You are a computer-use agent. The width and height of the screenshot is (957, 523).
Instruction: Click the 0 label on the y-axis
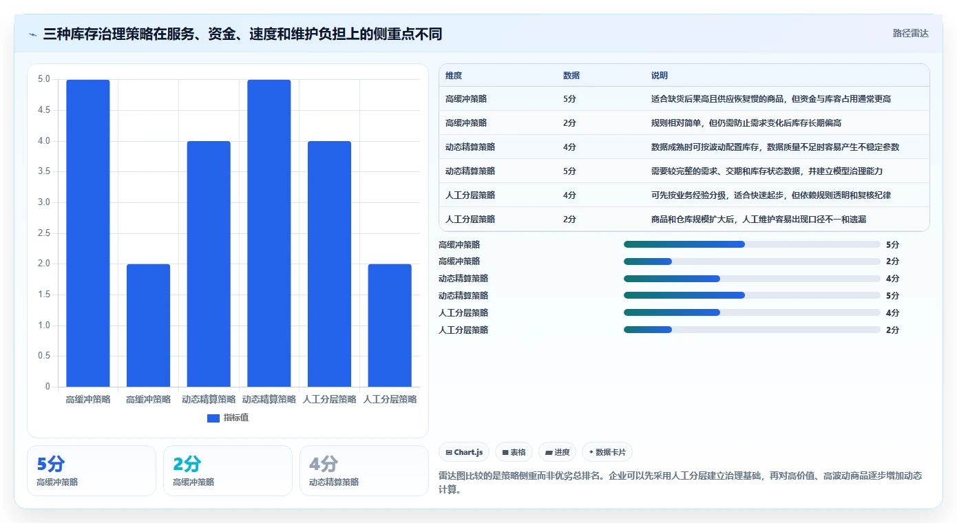(48, 387)
